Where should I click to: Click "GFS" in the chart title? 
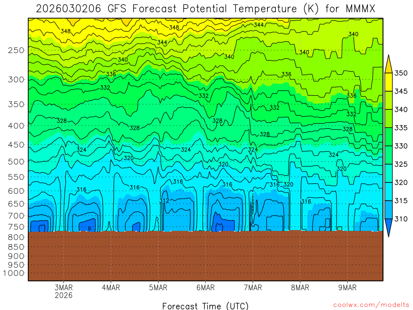(117, 9)
